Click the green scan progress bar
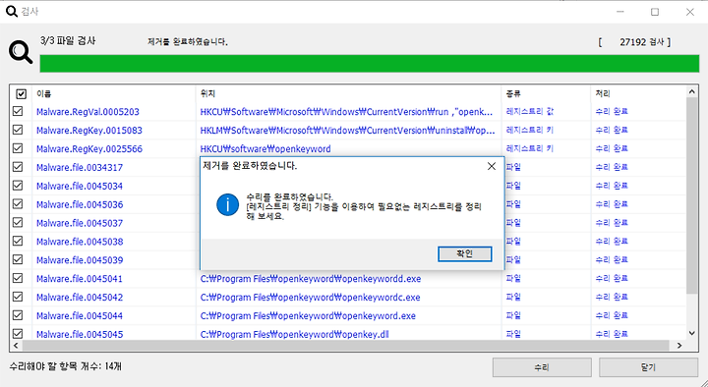 tap(370, 63)
